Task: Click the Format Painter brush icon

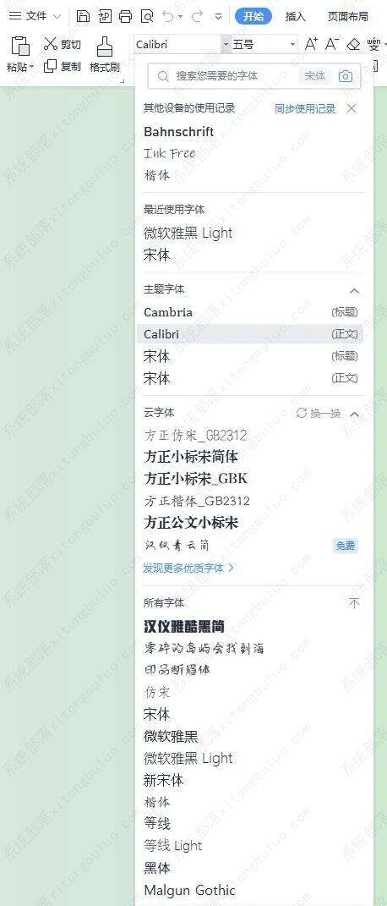Action: 105,46
